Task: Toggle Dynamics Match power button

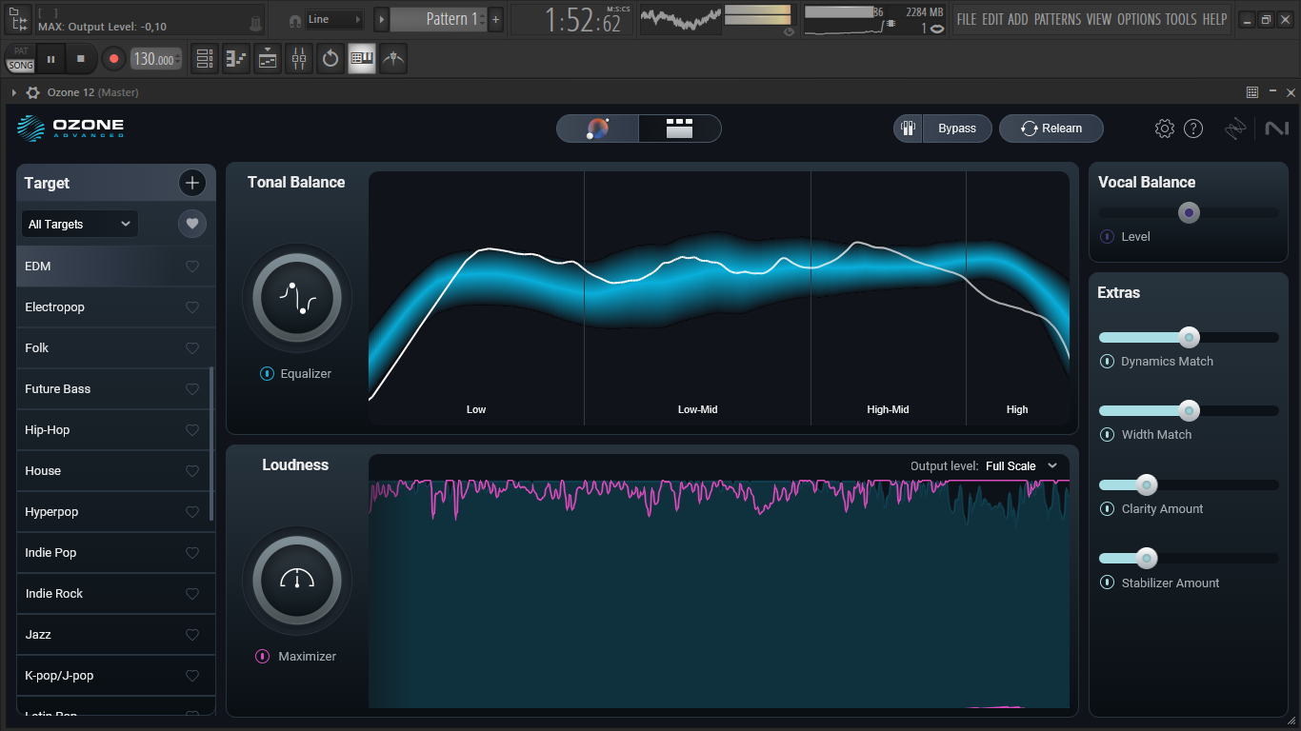Action: (x=1107, y=362)
